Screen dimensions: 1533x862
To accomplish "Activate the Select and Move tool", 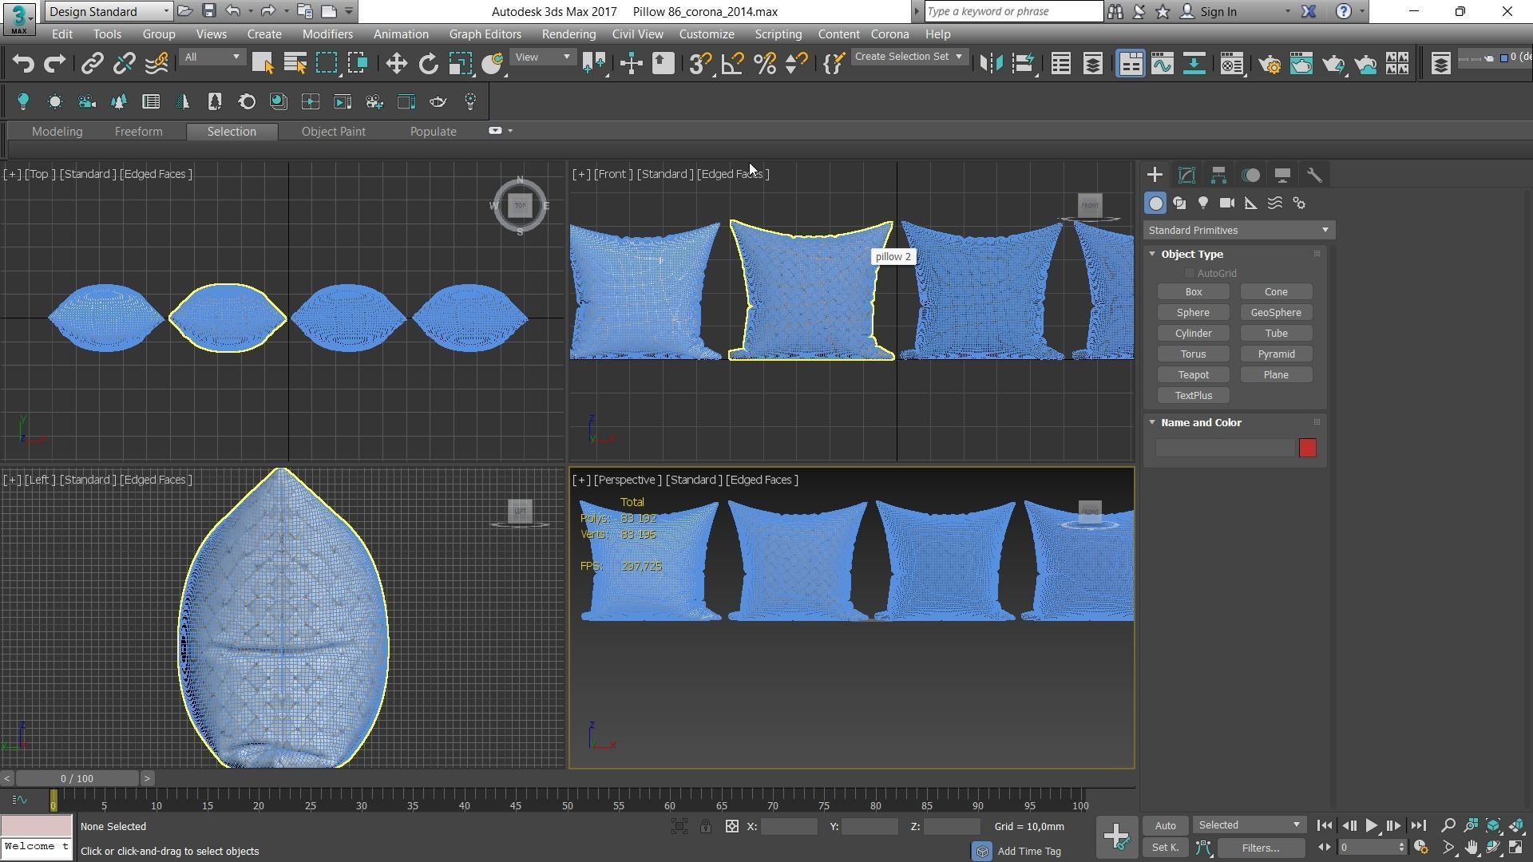I will pyautogui.click(x=396, y=64).
